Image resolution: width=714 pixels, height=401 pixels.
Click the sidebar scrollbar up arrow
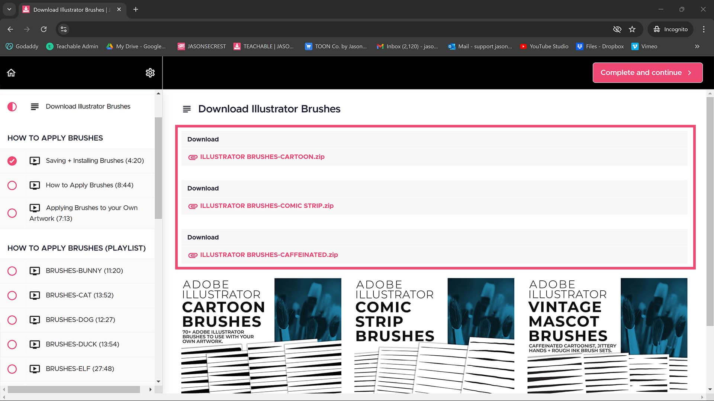(158, 94)
